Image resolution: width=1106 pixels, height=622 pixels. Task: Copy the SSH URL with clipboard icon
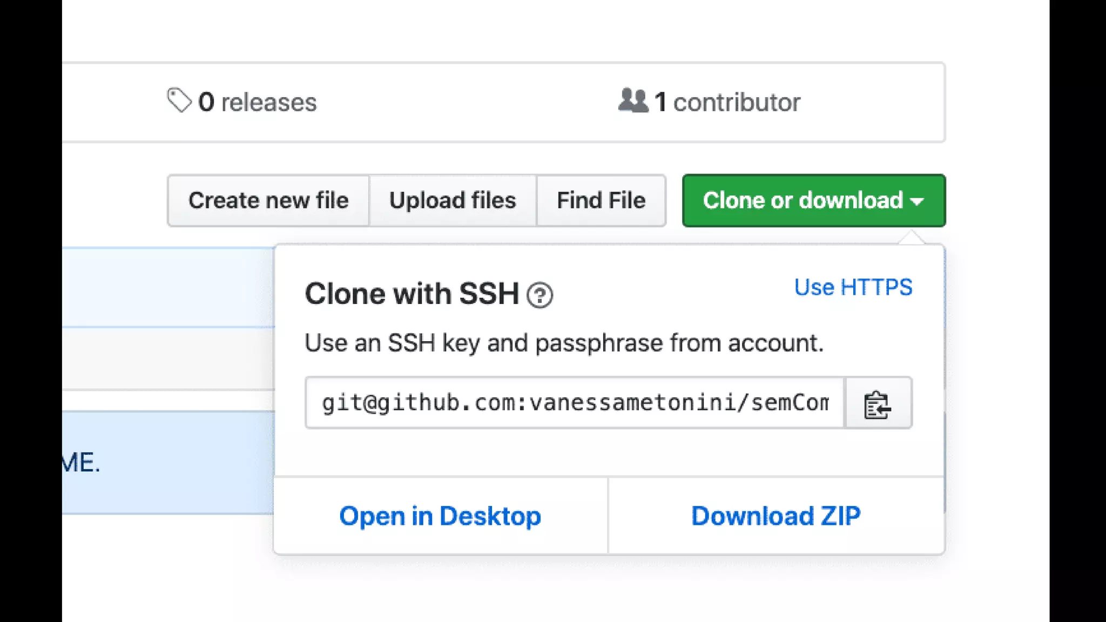(878, 404)
